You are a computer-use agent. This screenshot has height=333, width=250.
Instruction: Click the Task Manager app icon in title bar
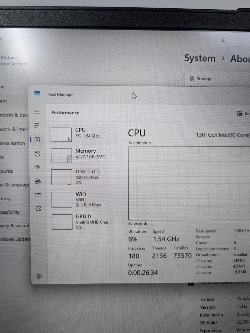[x=37, y=93]
